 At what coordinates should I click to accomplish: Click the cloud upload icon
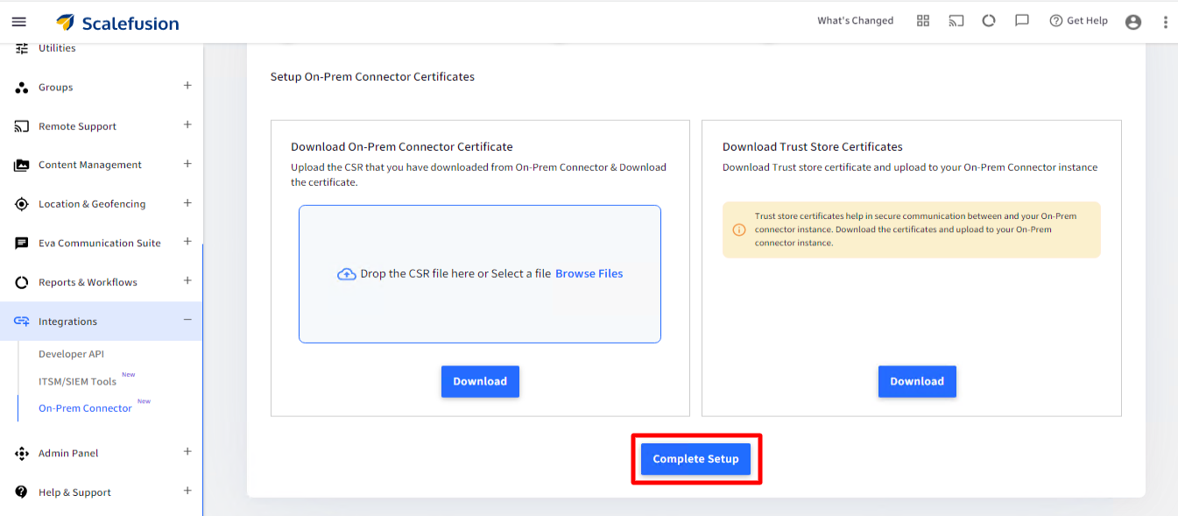pos(347,274)
